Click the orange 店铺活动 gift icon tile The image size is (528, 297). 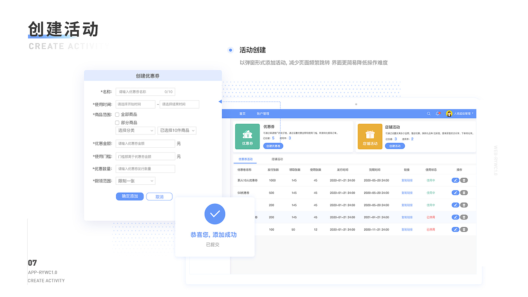click(370, 137)
